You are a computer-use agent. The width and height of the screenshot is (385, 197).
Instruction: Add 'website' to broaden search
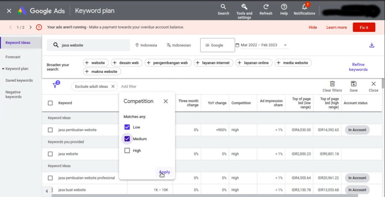[x=95, y=63]
